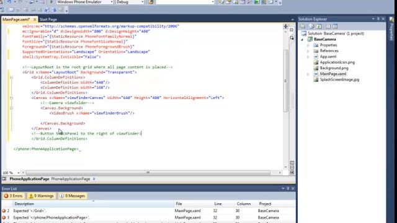Image resolution: width=397 pixels, height=223 pixels.
Task: Start debugging with the green play icon
Action: [51, 2]
